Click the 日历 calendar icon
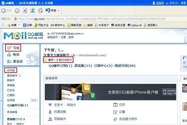 tap(115, 105)
